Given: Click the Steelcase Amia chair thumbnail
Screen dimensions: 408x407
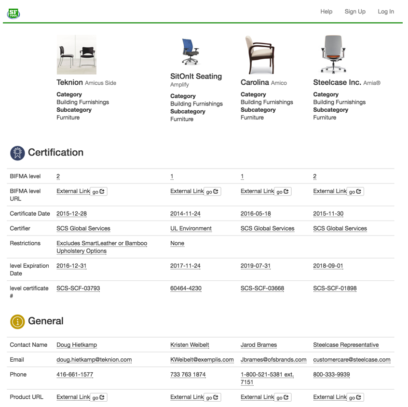Looking at the screenshot, I should click(333, 54).
